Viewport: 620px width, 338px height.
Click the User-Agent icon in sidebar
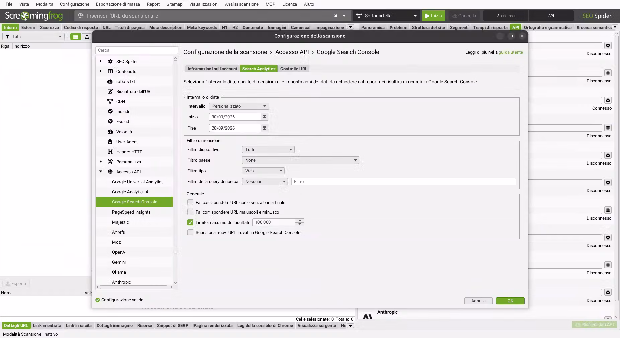tap(110, 142)
